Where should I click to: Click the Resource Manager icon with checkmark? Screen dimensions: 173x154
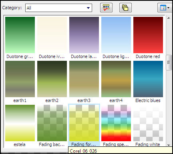click(x=106, y=8)
